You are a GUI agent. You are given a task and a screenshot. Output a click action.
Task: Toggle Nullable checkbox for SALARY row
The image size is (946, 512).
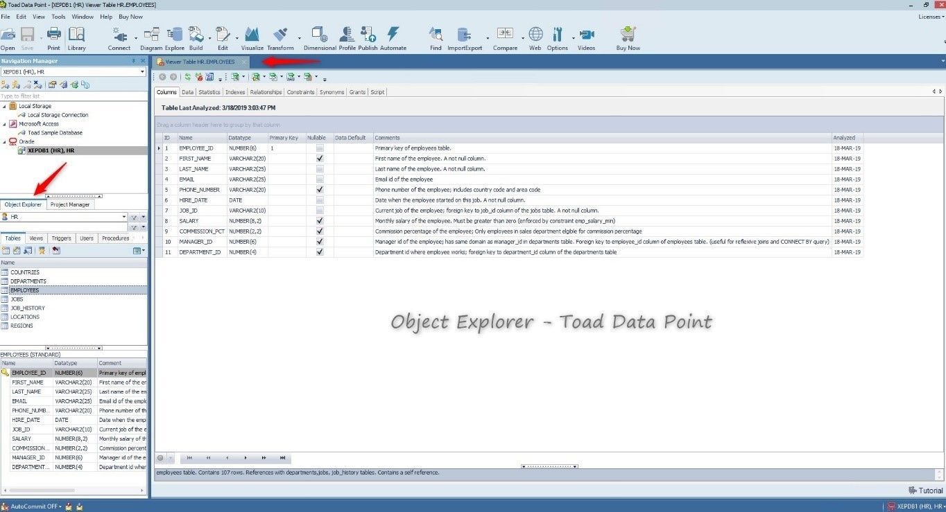(x=320, y=221)
